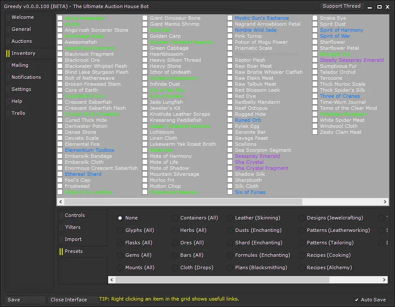Open the Support Thread button

click(x=342, y=6)
